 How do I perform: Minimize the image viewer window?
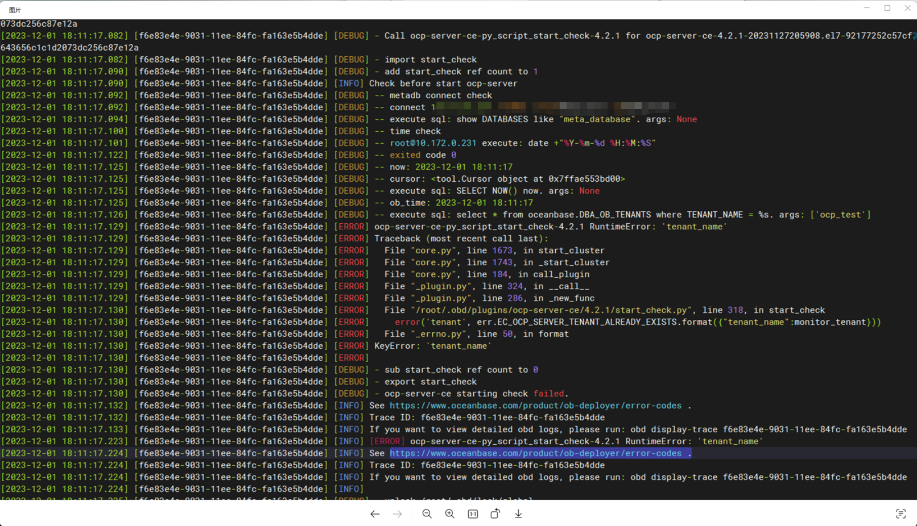pyautogui.click(x=867, y=8)
